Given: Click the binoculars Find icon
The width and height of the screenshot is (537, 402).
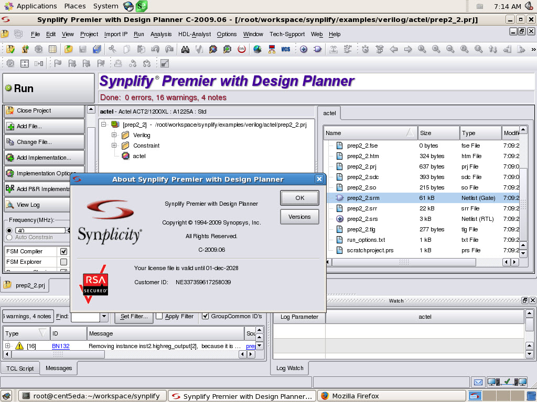Looking at the screenshot, I should [x=185, y=49].
